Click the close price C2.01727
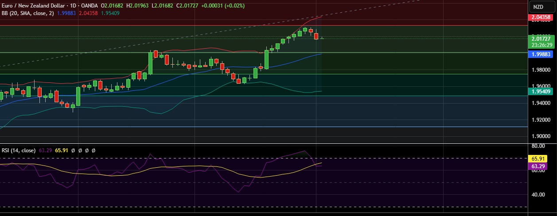Screen dimensions: 557x216 tap(187, 6)
